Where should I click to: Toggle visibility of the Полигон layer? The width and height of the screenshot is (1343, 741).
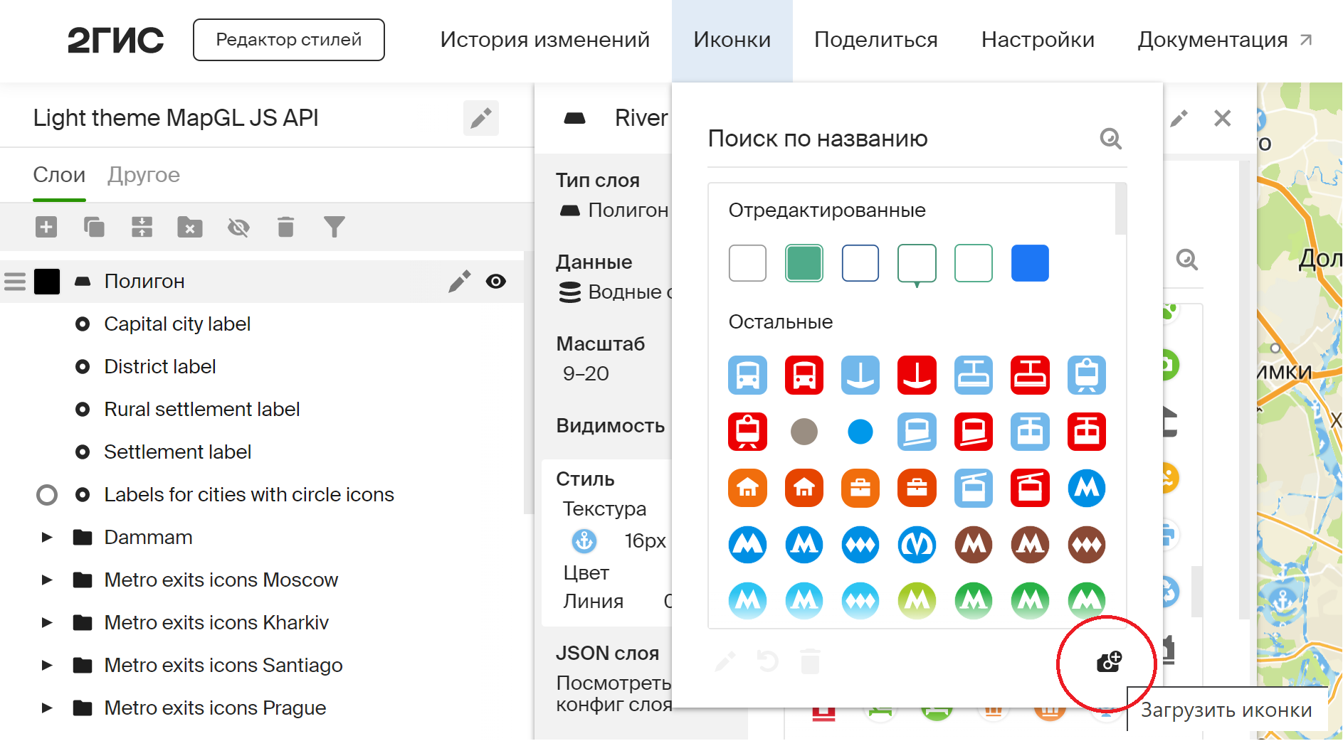[496, 281]
